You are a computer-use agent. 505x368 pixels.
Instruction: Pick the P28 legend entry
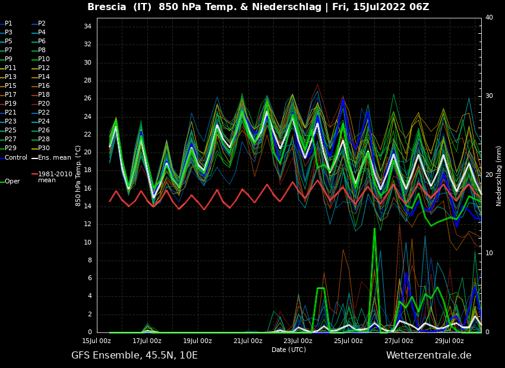pos(44,139)
